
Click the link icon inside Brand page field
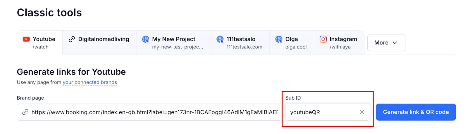tap(25, 112)
